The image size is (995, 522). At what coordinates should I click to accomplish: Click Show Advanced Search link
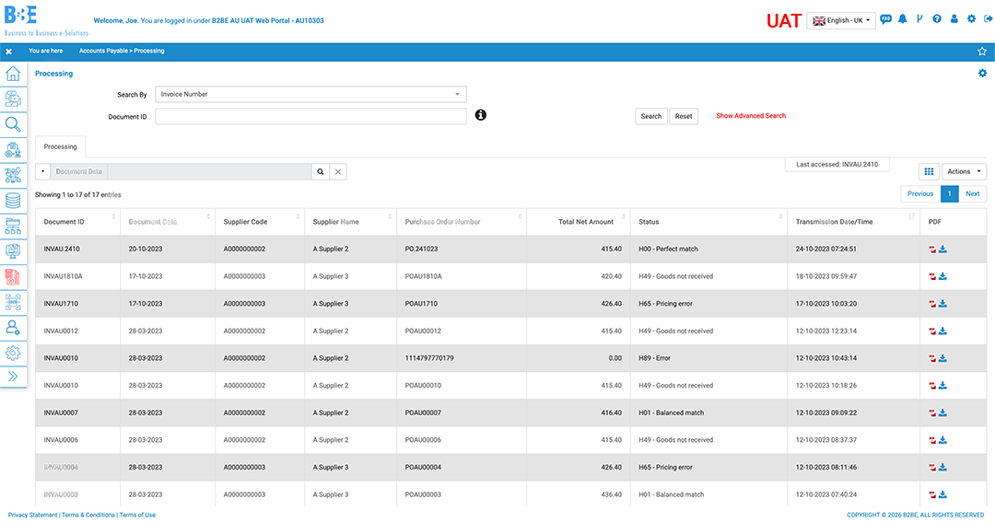point(751,116)
